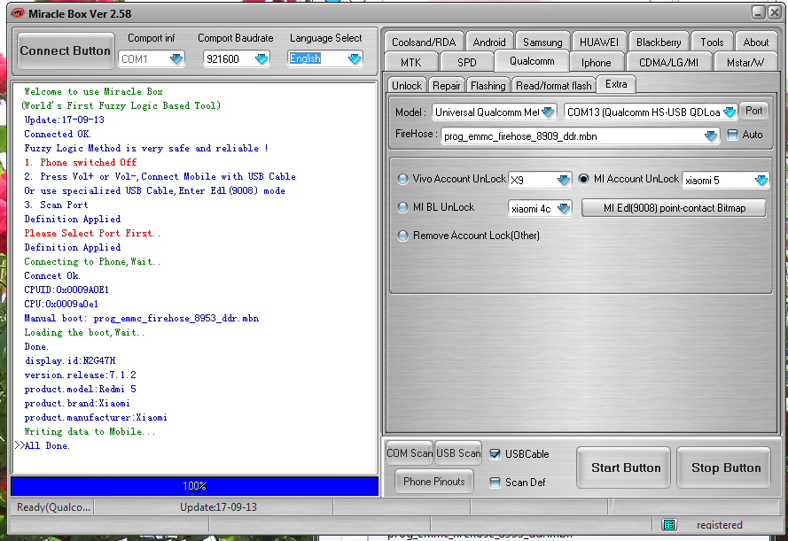Click the Manual boot firehose_8953 log line
The height and width of the screenshot is (541, 788).
(x=141, y=318)
